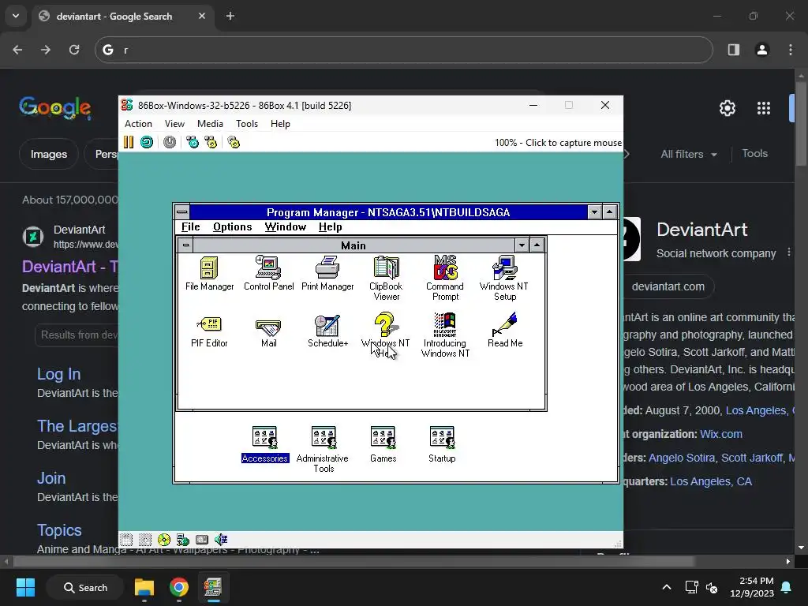The width and height of the screenshot is (808, 606).
Task: Launch Schedule+ application
Action: pos(327,331)
